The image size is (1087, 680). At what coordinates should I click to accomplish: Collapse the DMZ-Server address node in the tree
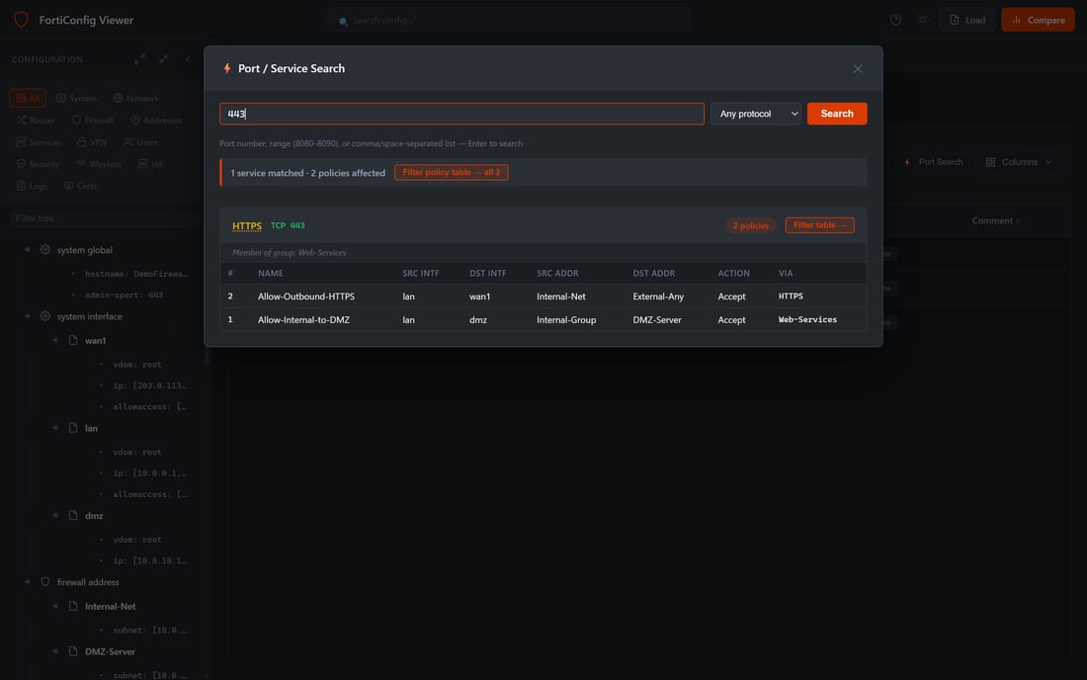pos(54,651)
